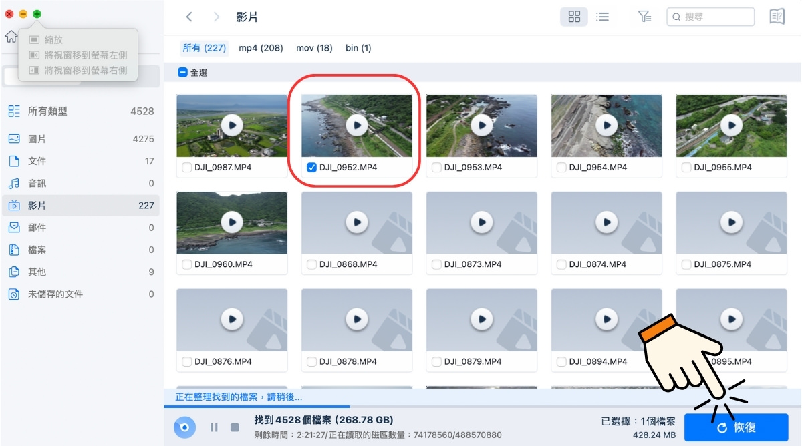The height and width of the screenshot is (446, 802).
Task: Stop the scan
Action: click(235, 427)
